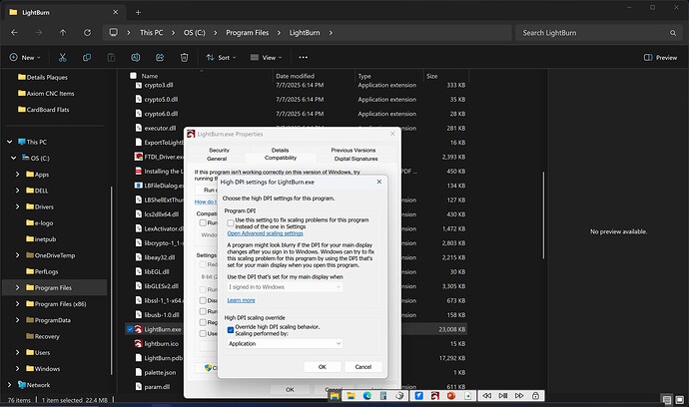Uncheck Override high DPI scaling behavior

231,330
